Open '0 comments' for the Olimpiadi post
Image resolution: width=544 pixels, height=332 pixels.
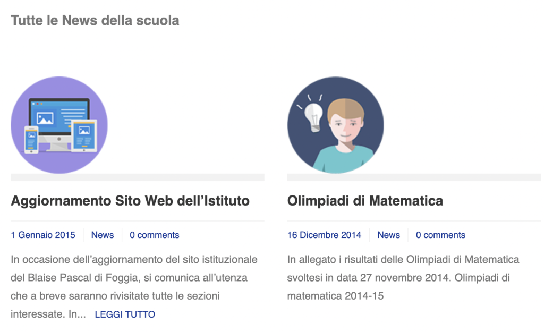click(440, 235)
